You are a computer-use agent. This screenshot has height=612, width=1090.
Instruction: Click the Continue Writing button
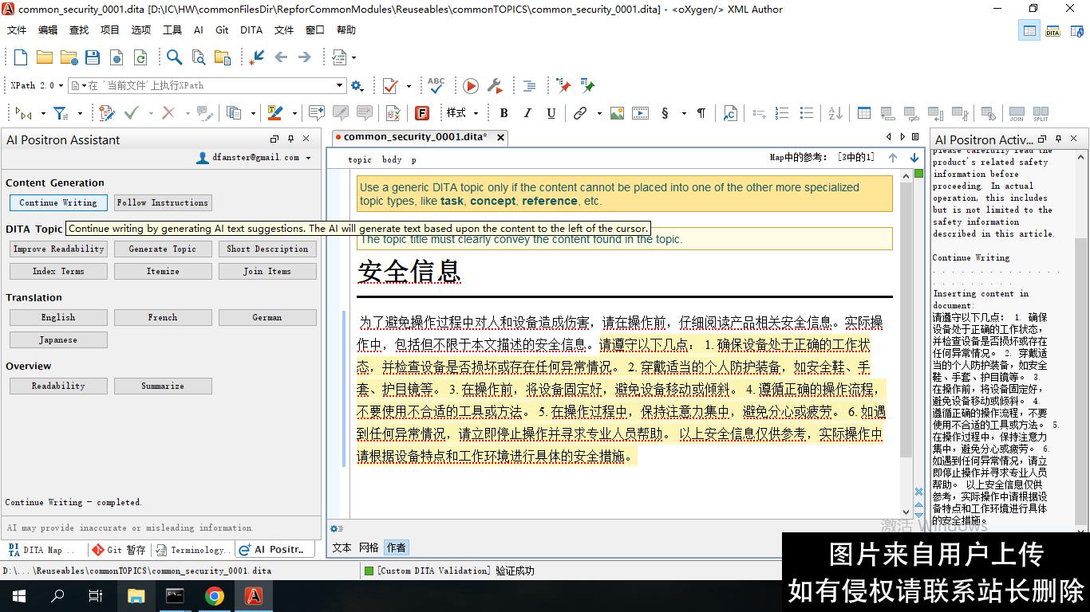click(58, 202)
